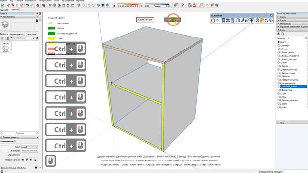Expand the Сцены tray section
The image size is (308, 173).
tap(292, 17)
